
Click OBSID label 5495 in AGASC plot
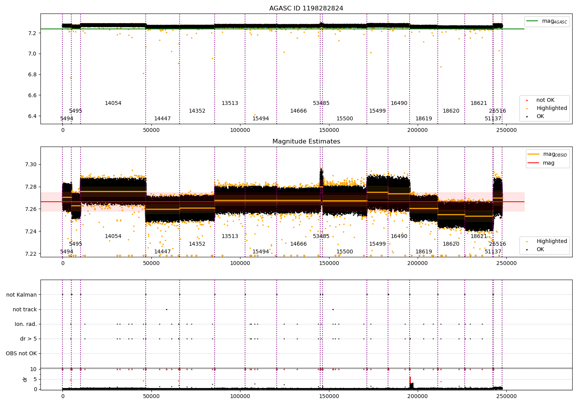76,111
